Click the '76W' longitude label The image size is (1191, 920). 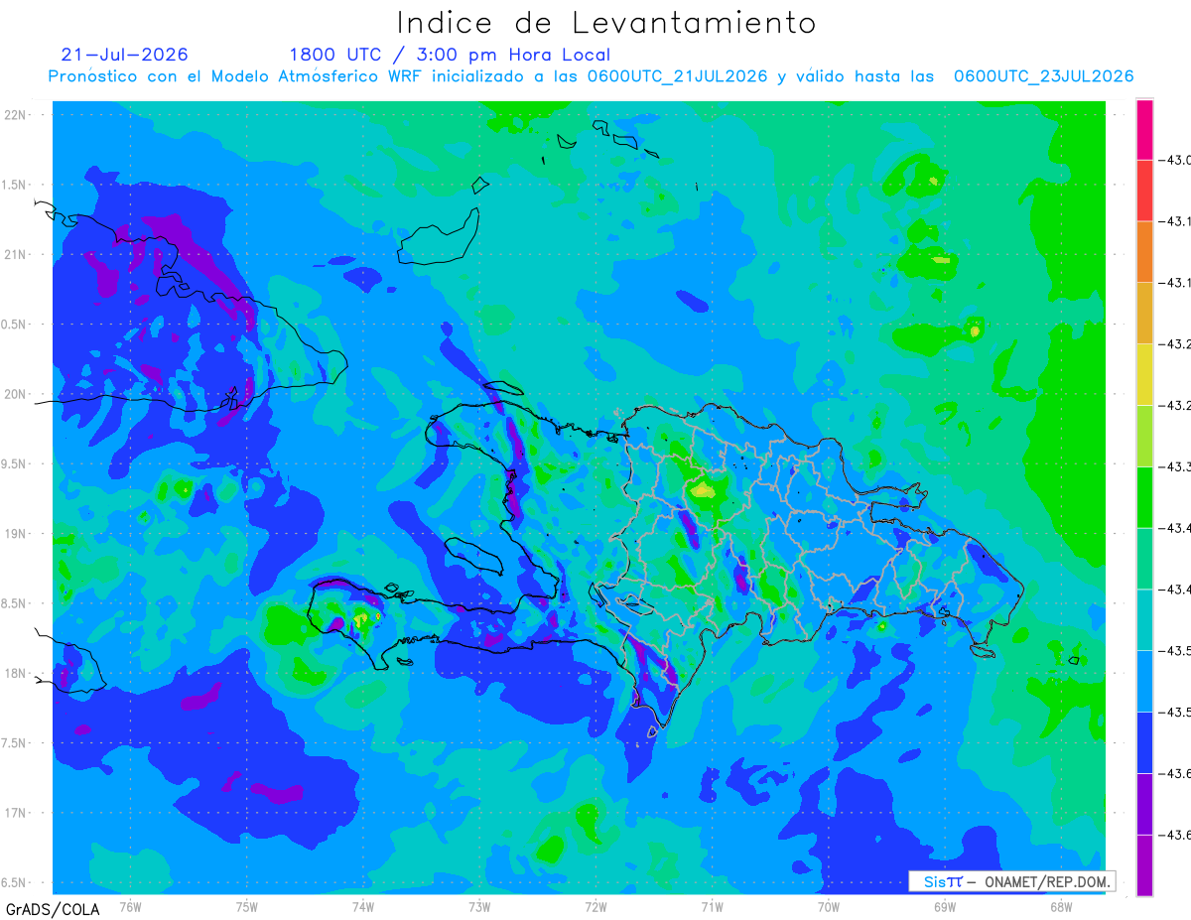pyautogui.click(x=130, y=906)
